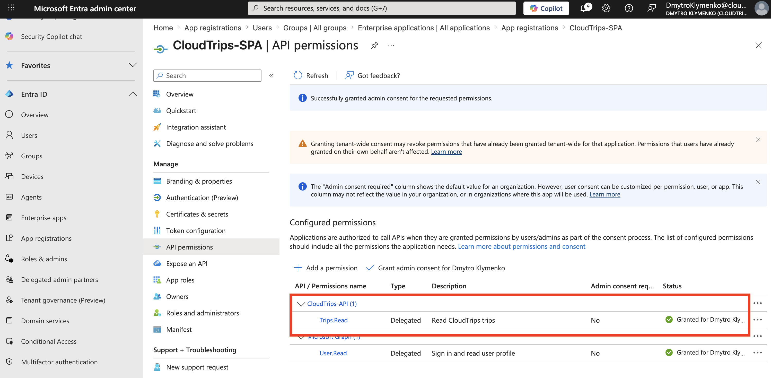
Task: Open Learn more about permissions and consent
Action: pos(521,246)
